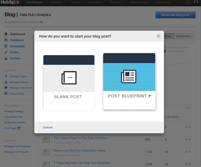Open Scheduled posts list
201x167 pixels.
(17, 46)
